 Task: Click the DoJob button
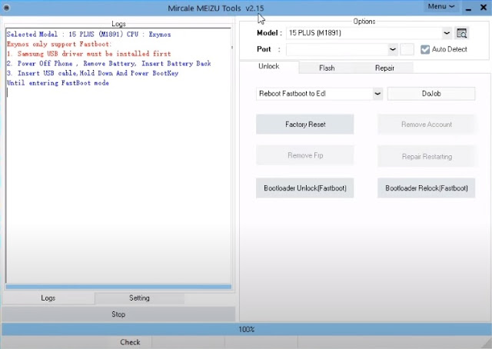(x=431, y=94)
